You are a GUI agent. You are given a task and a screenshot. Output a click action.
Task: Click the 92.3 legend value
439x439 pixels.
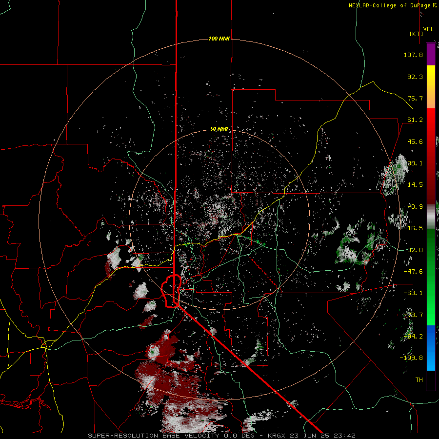(x=415, y=77)
